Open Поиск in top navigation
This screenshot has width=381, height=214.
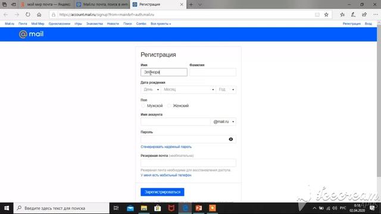pyautogui.click(x=127, y=24)
